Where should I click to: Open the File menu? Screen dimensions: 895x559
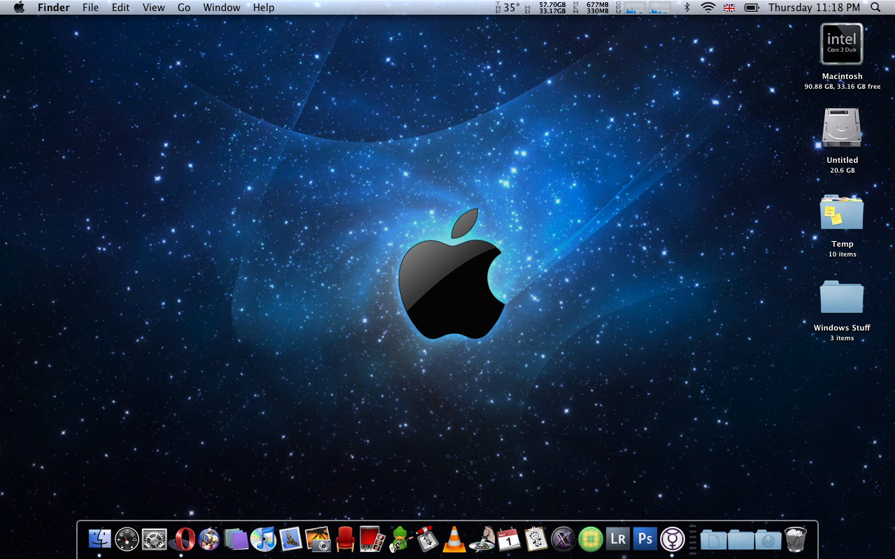(x=90, y=7)
